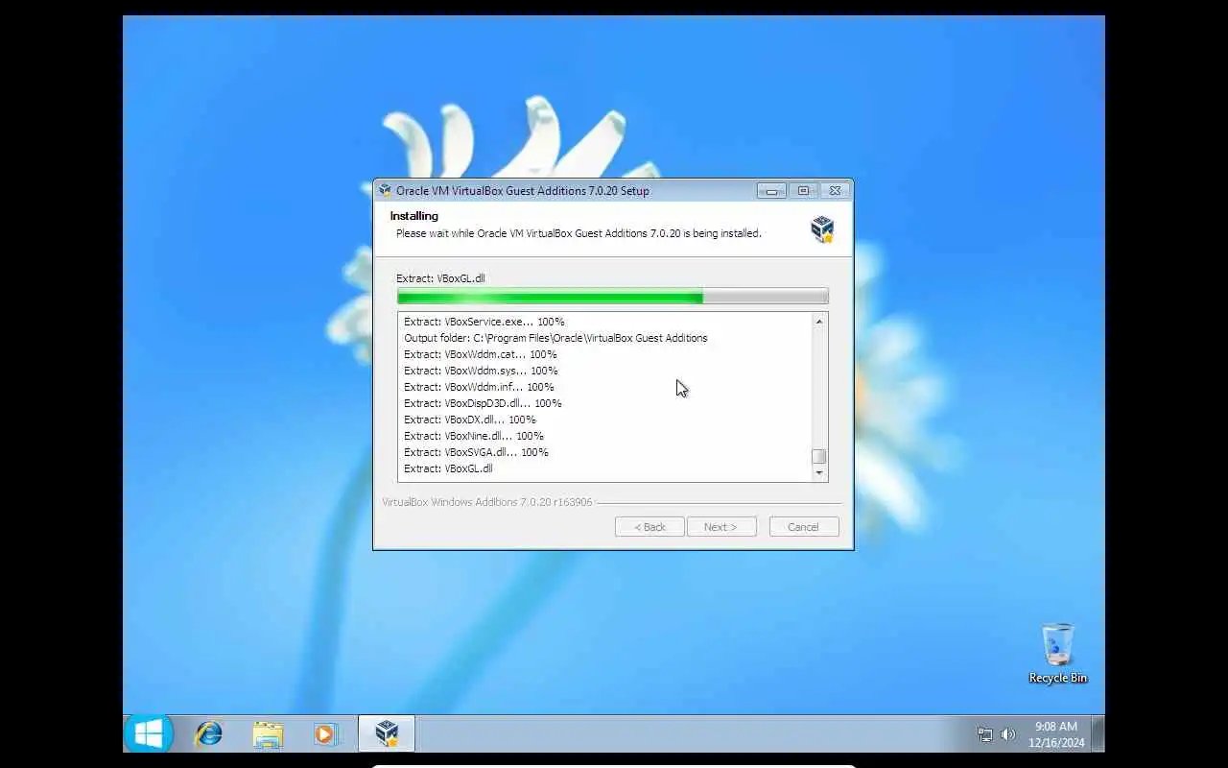Image resolution: width=1228 pixels, height=768 pixels.
Task: Click the volume speaker tray icon
Action: 1007,734
